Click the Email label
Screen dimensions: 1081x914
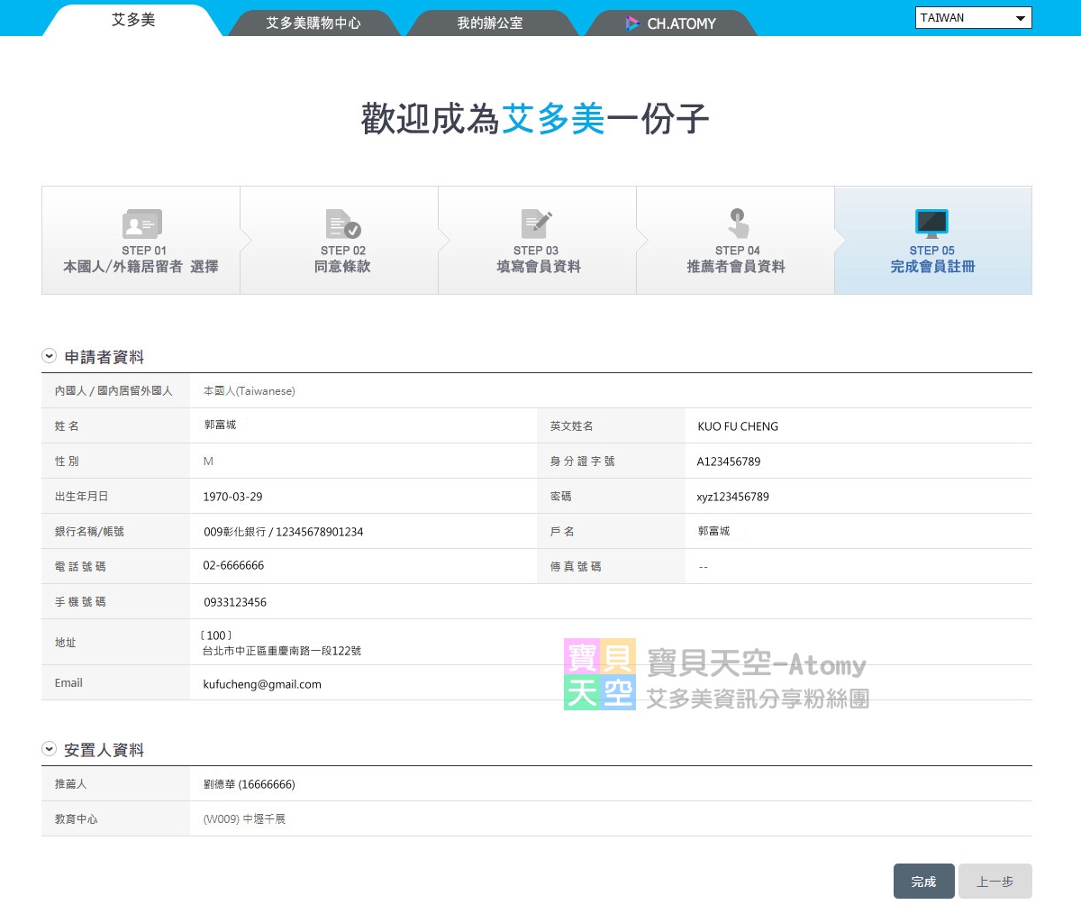click(x=68, y=683)
